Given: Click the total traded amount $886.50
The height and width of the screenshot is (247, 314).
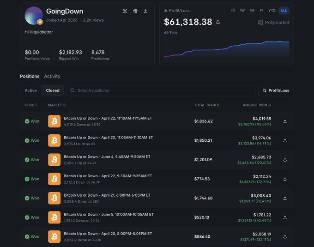Looking at the screenshot, I should tap(202, 236).
